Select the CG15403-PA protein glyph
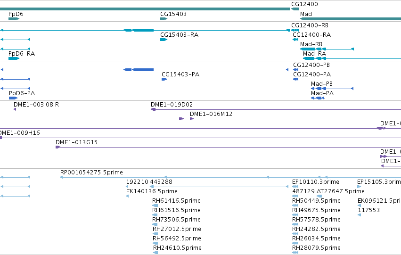The height and width of the screenshot is (255, 401). [x=164, y=79]
